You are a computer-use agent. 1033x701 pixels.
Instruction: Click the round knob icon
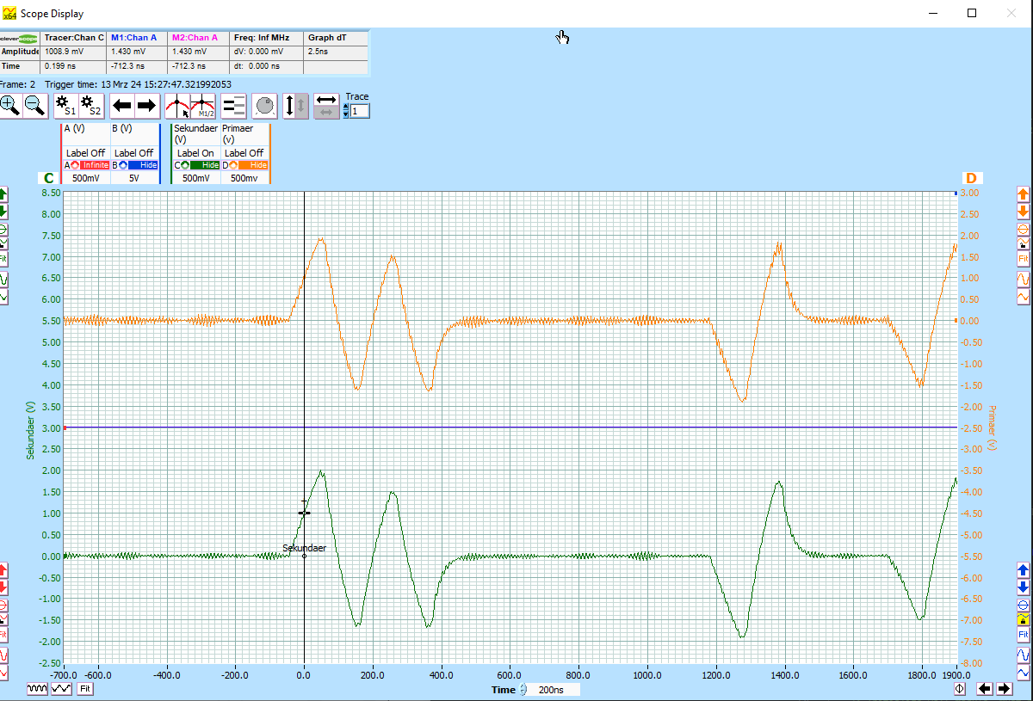(265, 106)
